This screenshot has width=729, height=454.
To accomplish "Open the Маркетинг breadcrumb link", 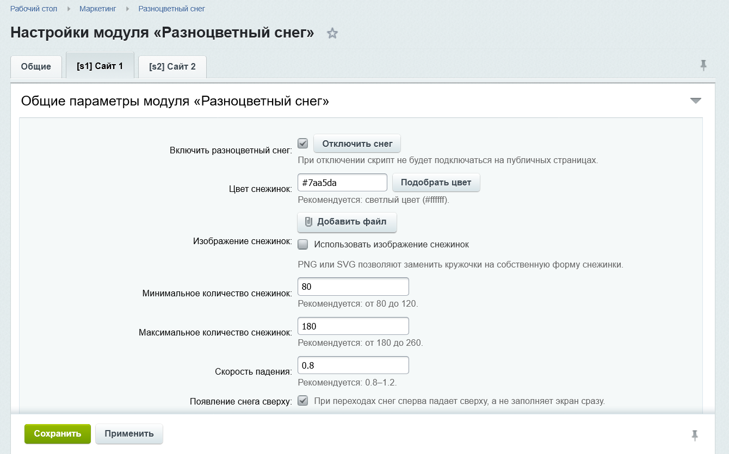I will coord(97,9).
